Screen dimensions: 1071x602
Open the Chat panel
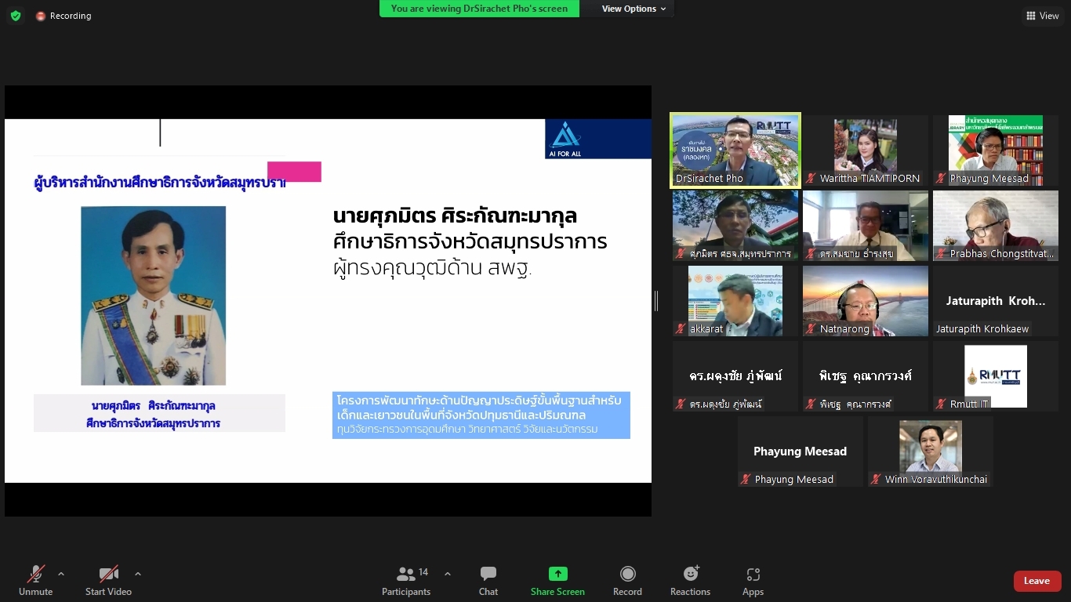488,582
